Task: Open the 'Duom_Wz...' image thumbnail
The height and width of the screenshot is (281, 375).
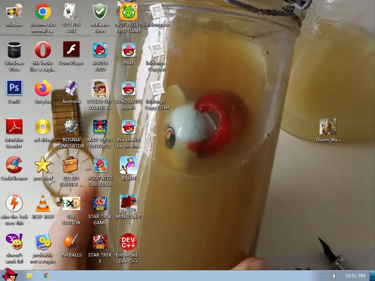Action: (x=328, y=126)
